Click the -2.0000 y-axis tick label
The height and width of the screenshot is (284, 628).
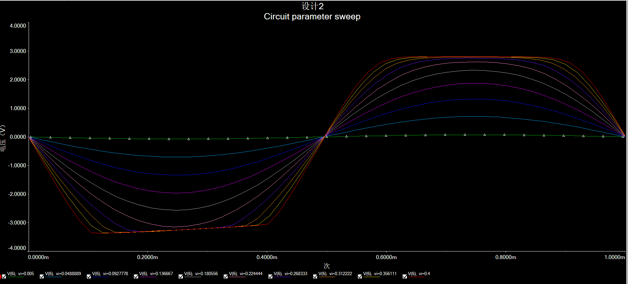click(x=17, y=194)
